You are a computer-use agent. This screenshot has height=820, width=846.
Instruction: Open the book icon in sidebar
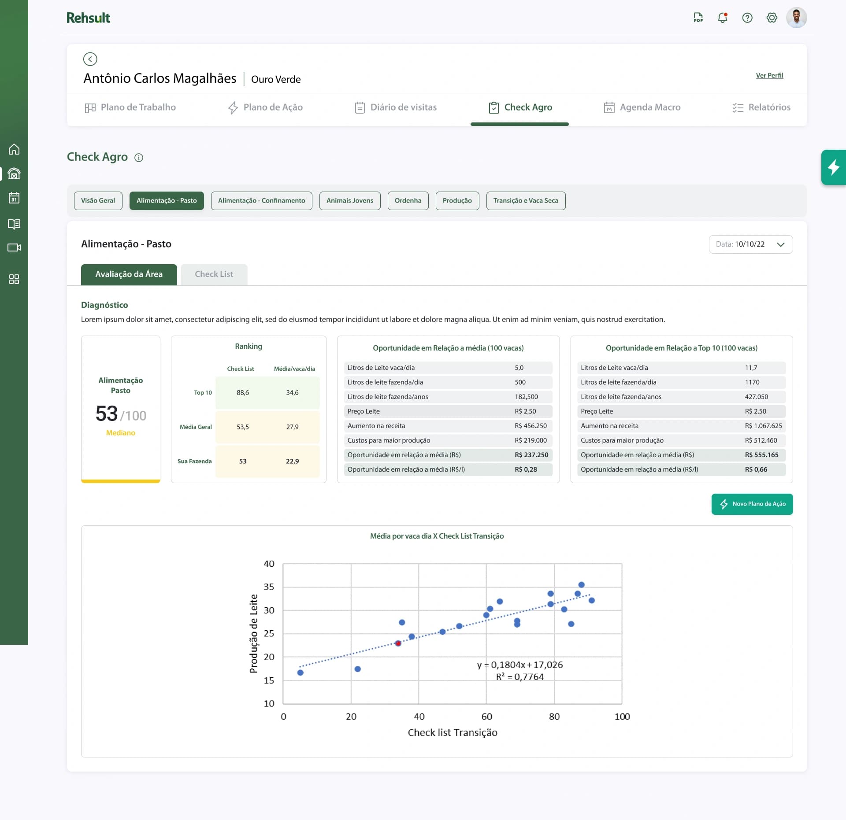[x=14, y=224]
